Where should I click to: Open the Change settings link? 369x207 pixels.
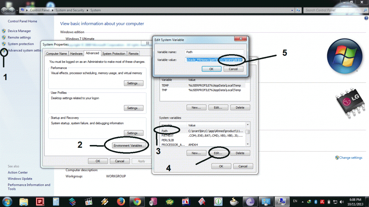pos(351,158)
